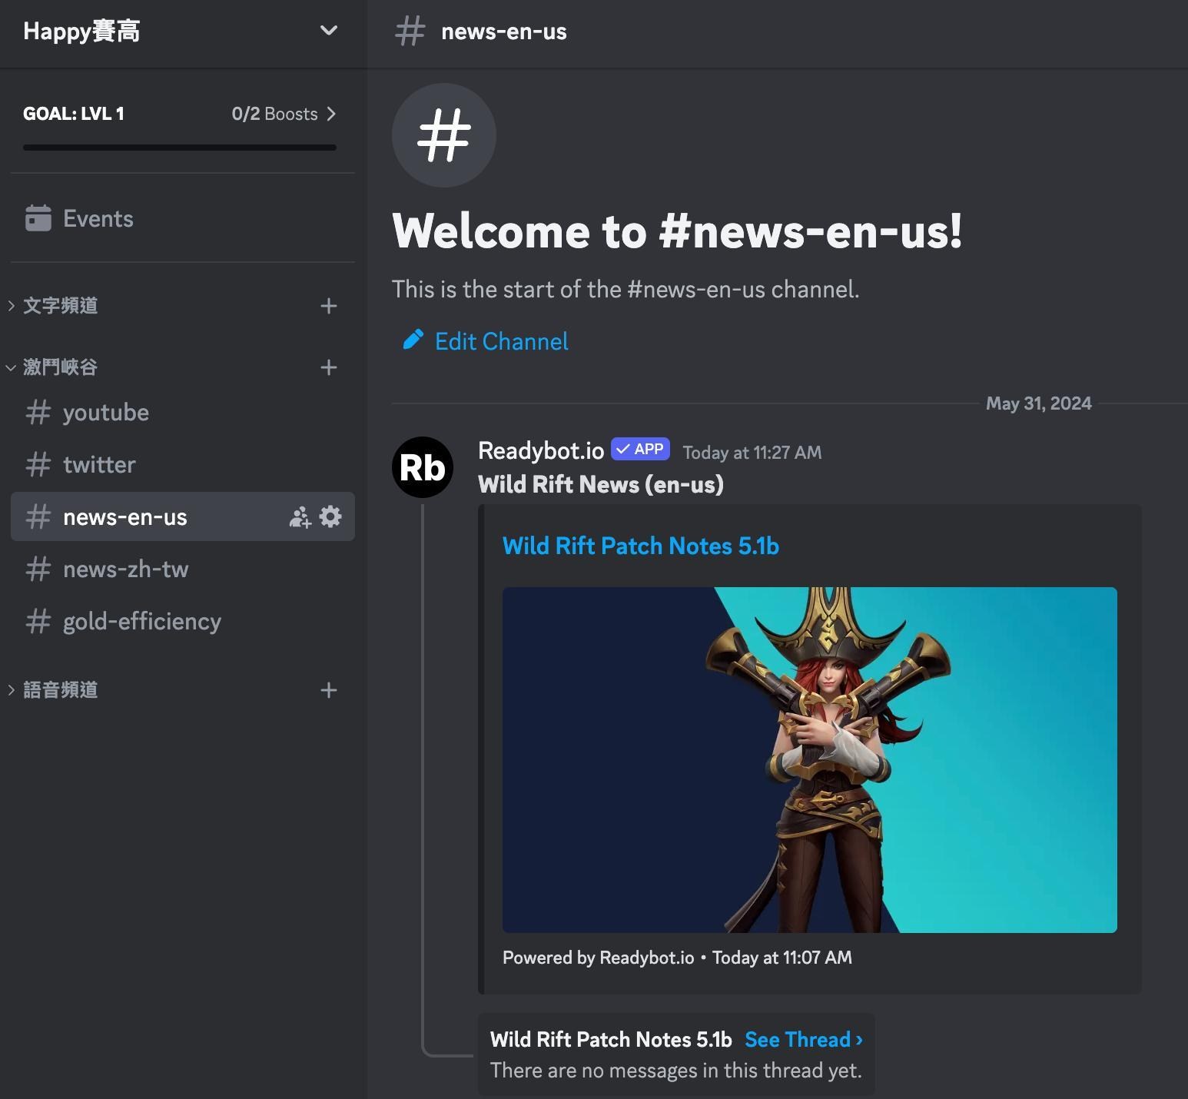Click the large hashtag channel icon
Image resolution: width=1188 pixels, height=1099 pixels.
point(443,135)
